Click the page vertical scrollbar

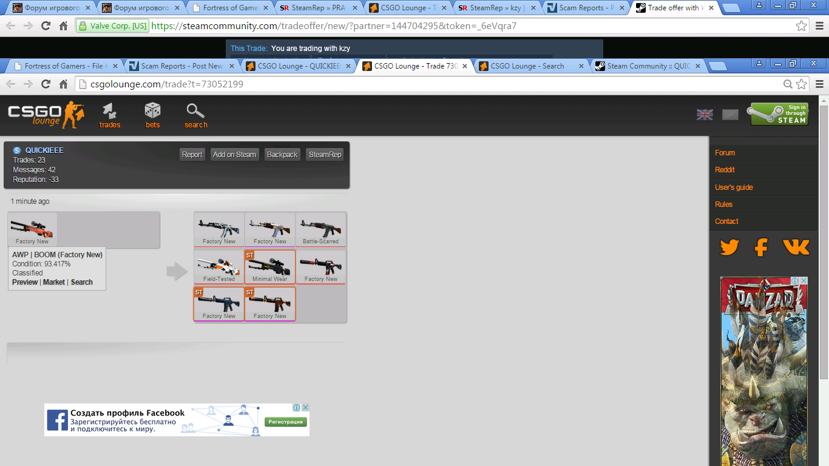[x=824, y=243]
